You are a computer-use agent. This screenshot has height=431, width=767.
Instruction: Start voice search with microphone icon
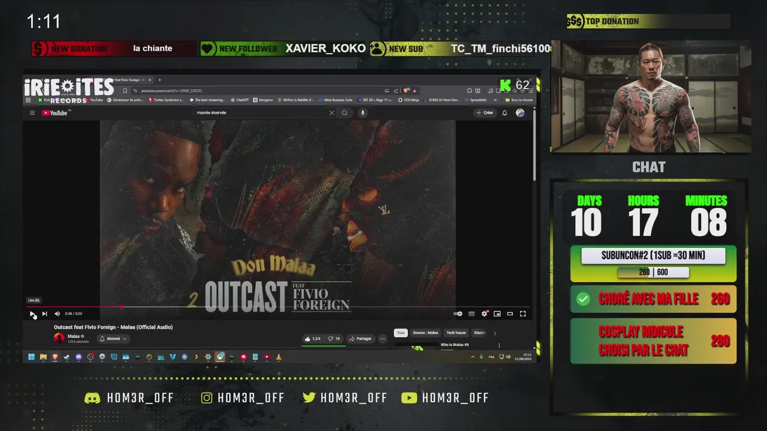coord(362,113)
